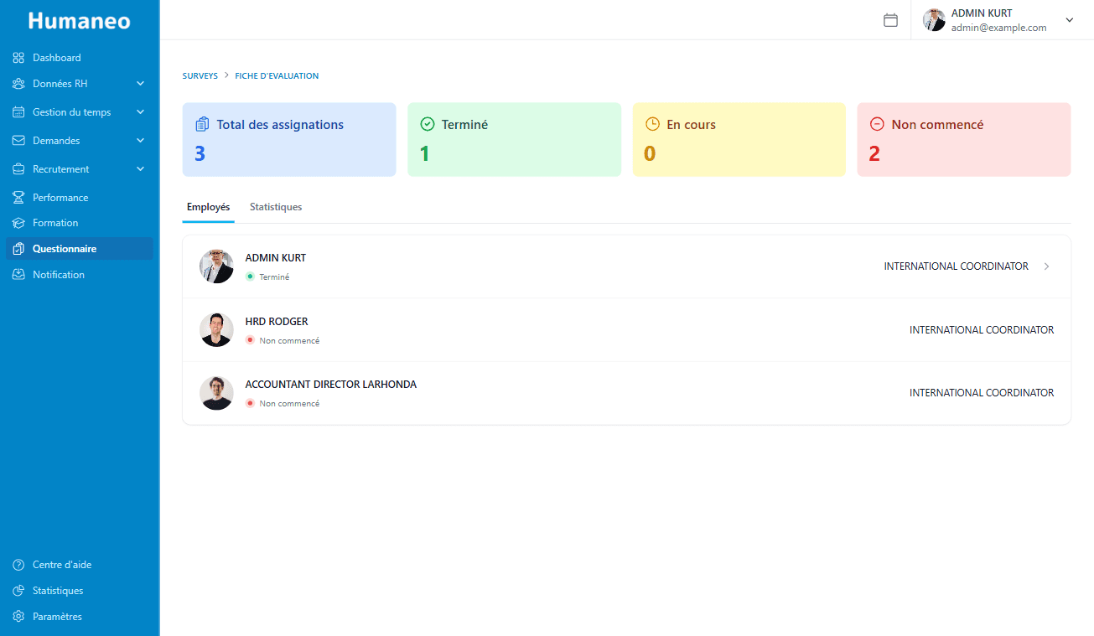The image size is (1094, 636).
Task: Open the Questionnaire sidebar menu item
Action: [65, 249]
